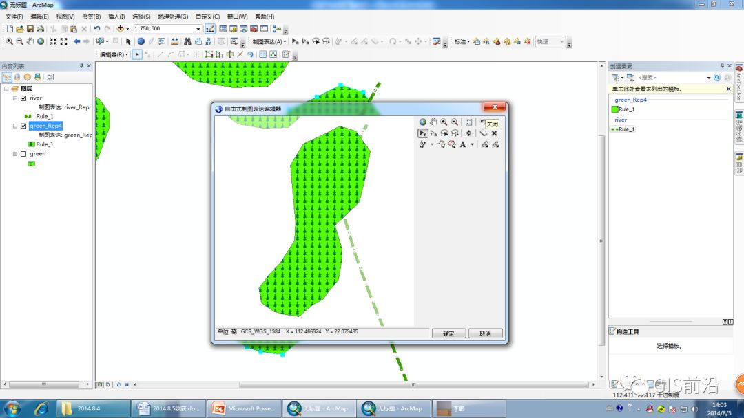The image size is (744, 418).
Task: Open the 书签(B) bookmarks menu
Action: tap(91, 16)
